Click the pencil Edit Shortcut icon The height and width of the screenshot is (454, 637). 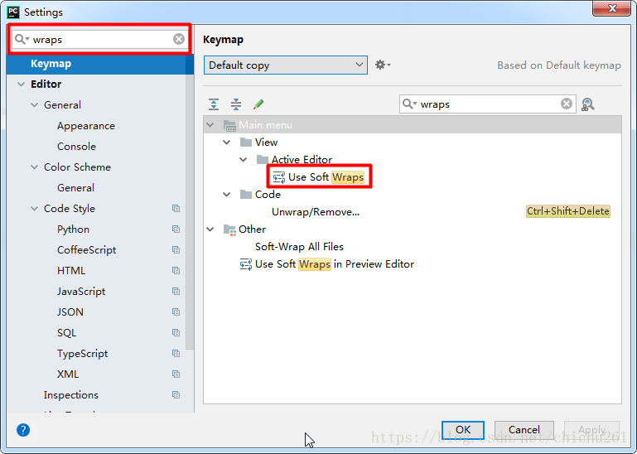click(258, 104)
